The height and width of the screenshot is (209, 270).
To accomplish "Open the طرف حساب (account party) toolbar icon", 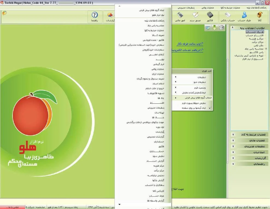I will (x=244, y=17).
